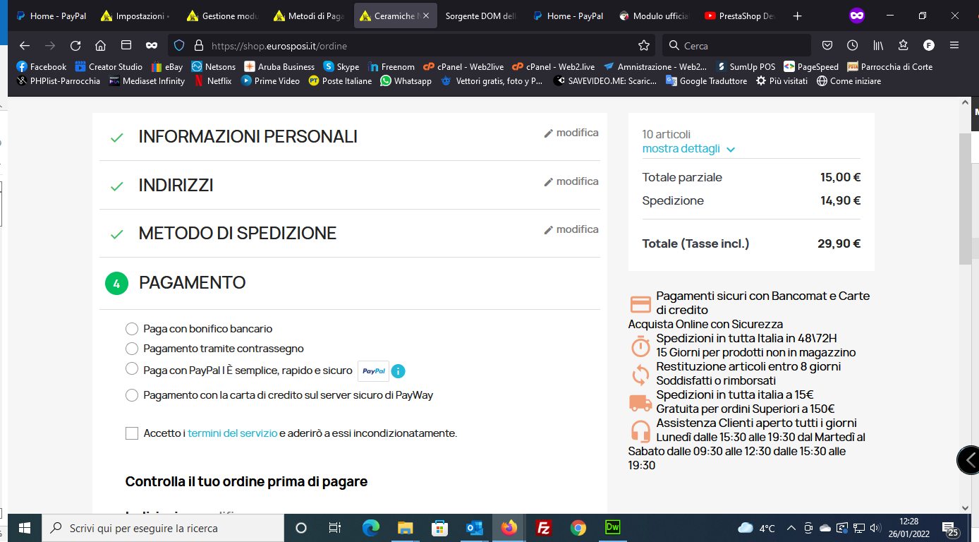Go back to the previous page
Image resolution: width=979 pixels, height=542 pixels.
25,45
